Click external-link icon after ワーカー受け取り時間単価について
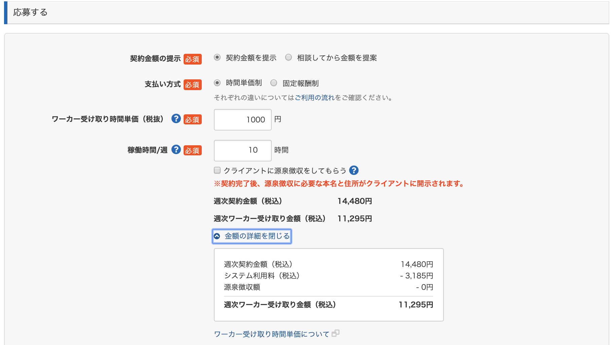This screenshot has height=345, width=612. pos(335,334)
